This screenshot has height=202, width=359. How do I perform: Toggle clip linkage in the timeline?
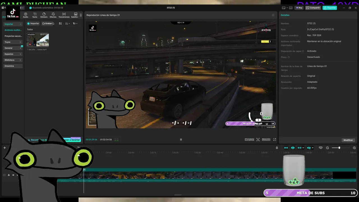300,148
